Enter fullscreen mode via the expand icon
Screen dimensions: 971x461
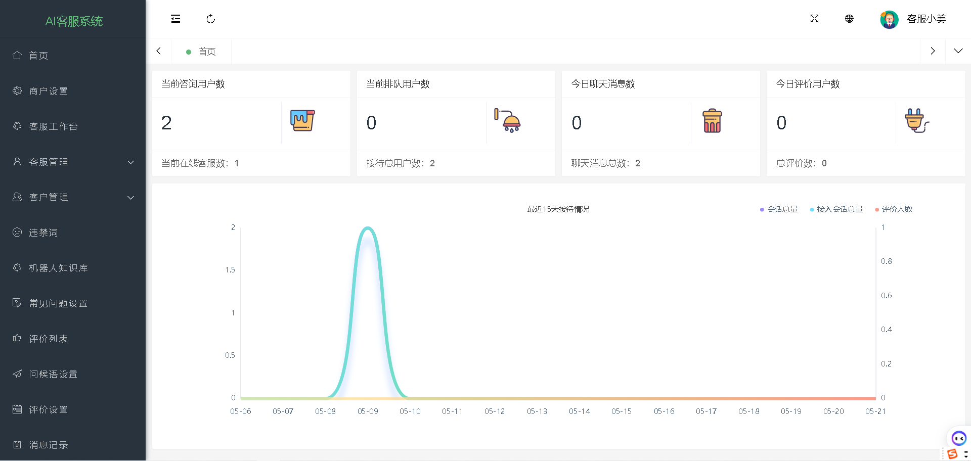pos(814,19)
